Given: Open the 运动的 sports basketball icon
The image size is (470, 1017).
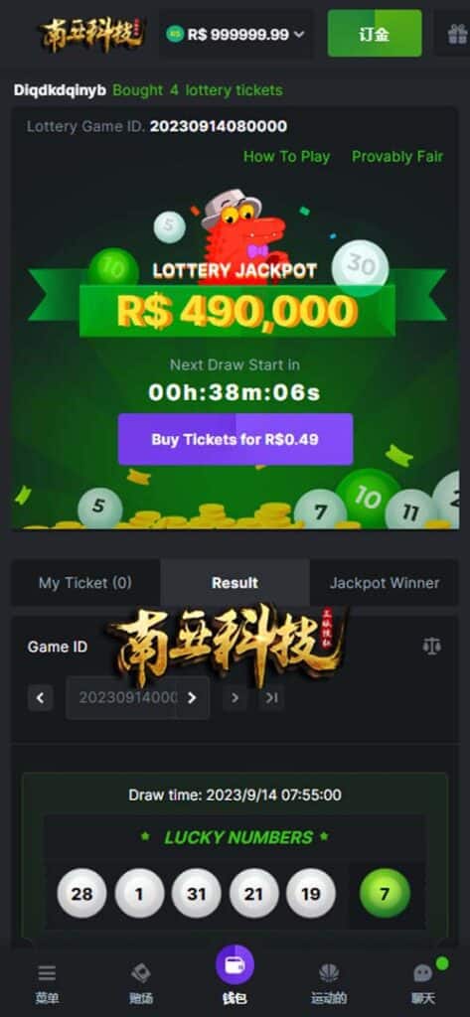Looking at the screenshot, I should 329,973.
